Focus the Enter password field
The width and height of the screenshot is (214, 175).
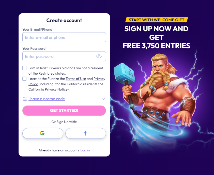(x=64, y=56)
